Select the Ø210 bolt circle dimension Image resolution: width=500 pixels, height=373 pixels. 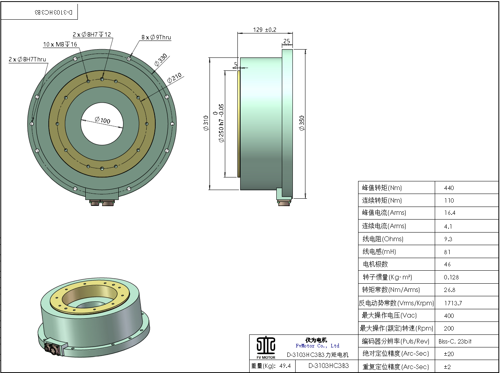pyautogui.click(x=175, y=78)
